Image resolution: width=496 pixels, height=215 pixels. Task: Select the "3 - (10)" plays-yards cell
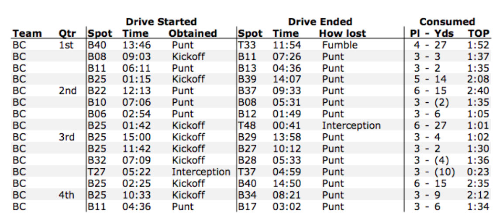click(434, 172)
